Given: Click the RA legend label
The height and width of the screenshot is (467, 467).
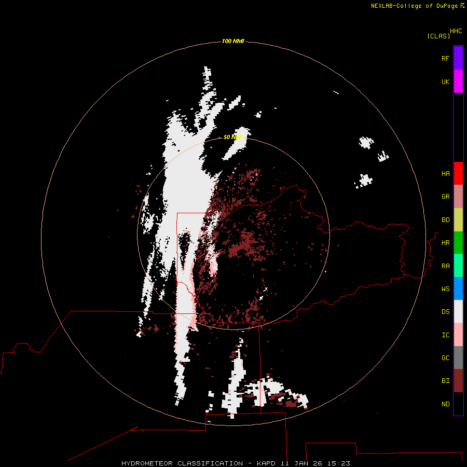Looking at the screenshot, I should 445,266.
